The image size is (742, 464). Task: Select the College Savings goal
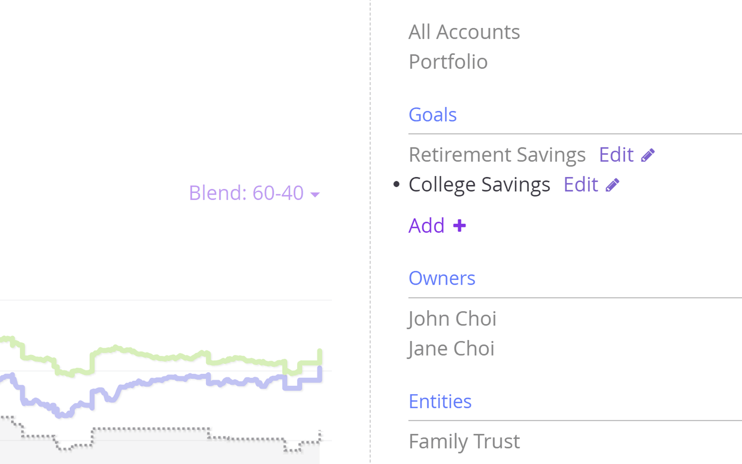[479, 185]
